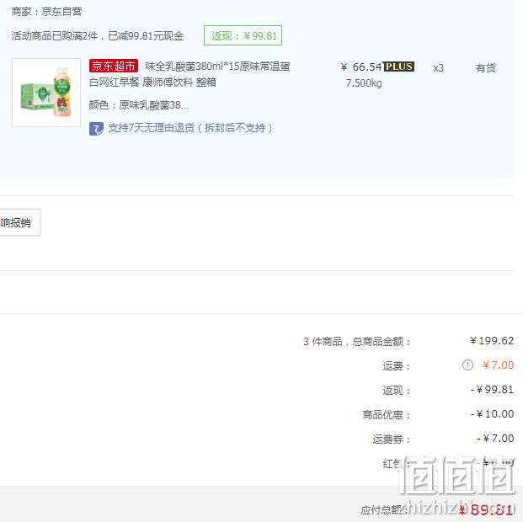Viewport: 523px width, 522px height.
Task: Select the payable total ￥89.81
Action: (x=486, y=509)
